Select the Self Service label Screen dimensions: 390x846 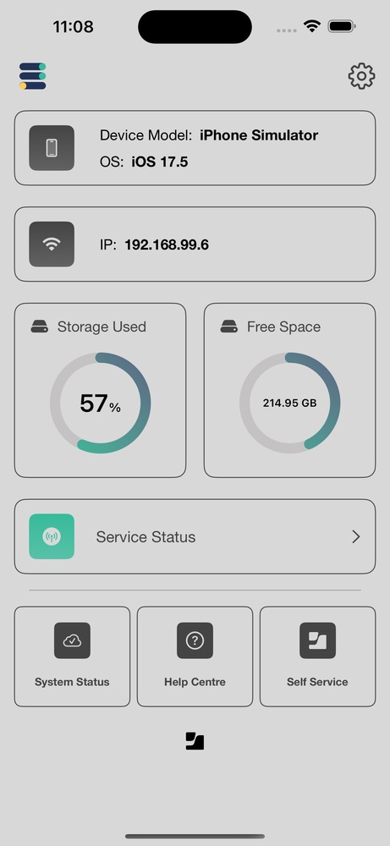point(318,682)
